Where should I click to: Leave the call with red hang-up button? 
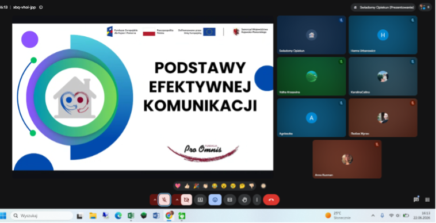tap(271, 199)
